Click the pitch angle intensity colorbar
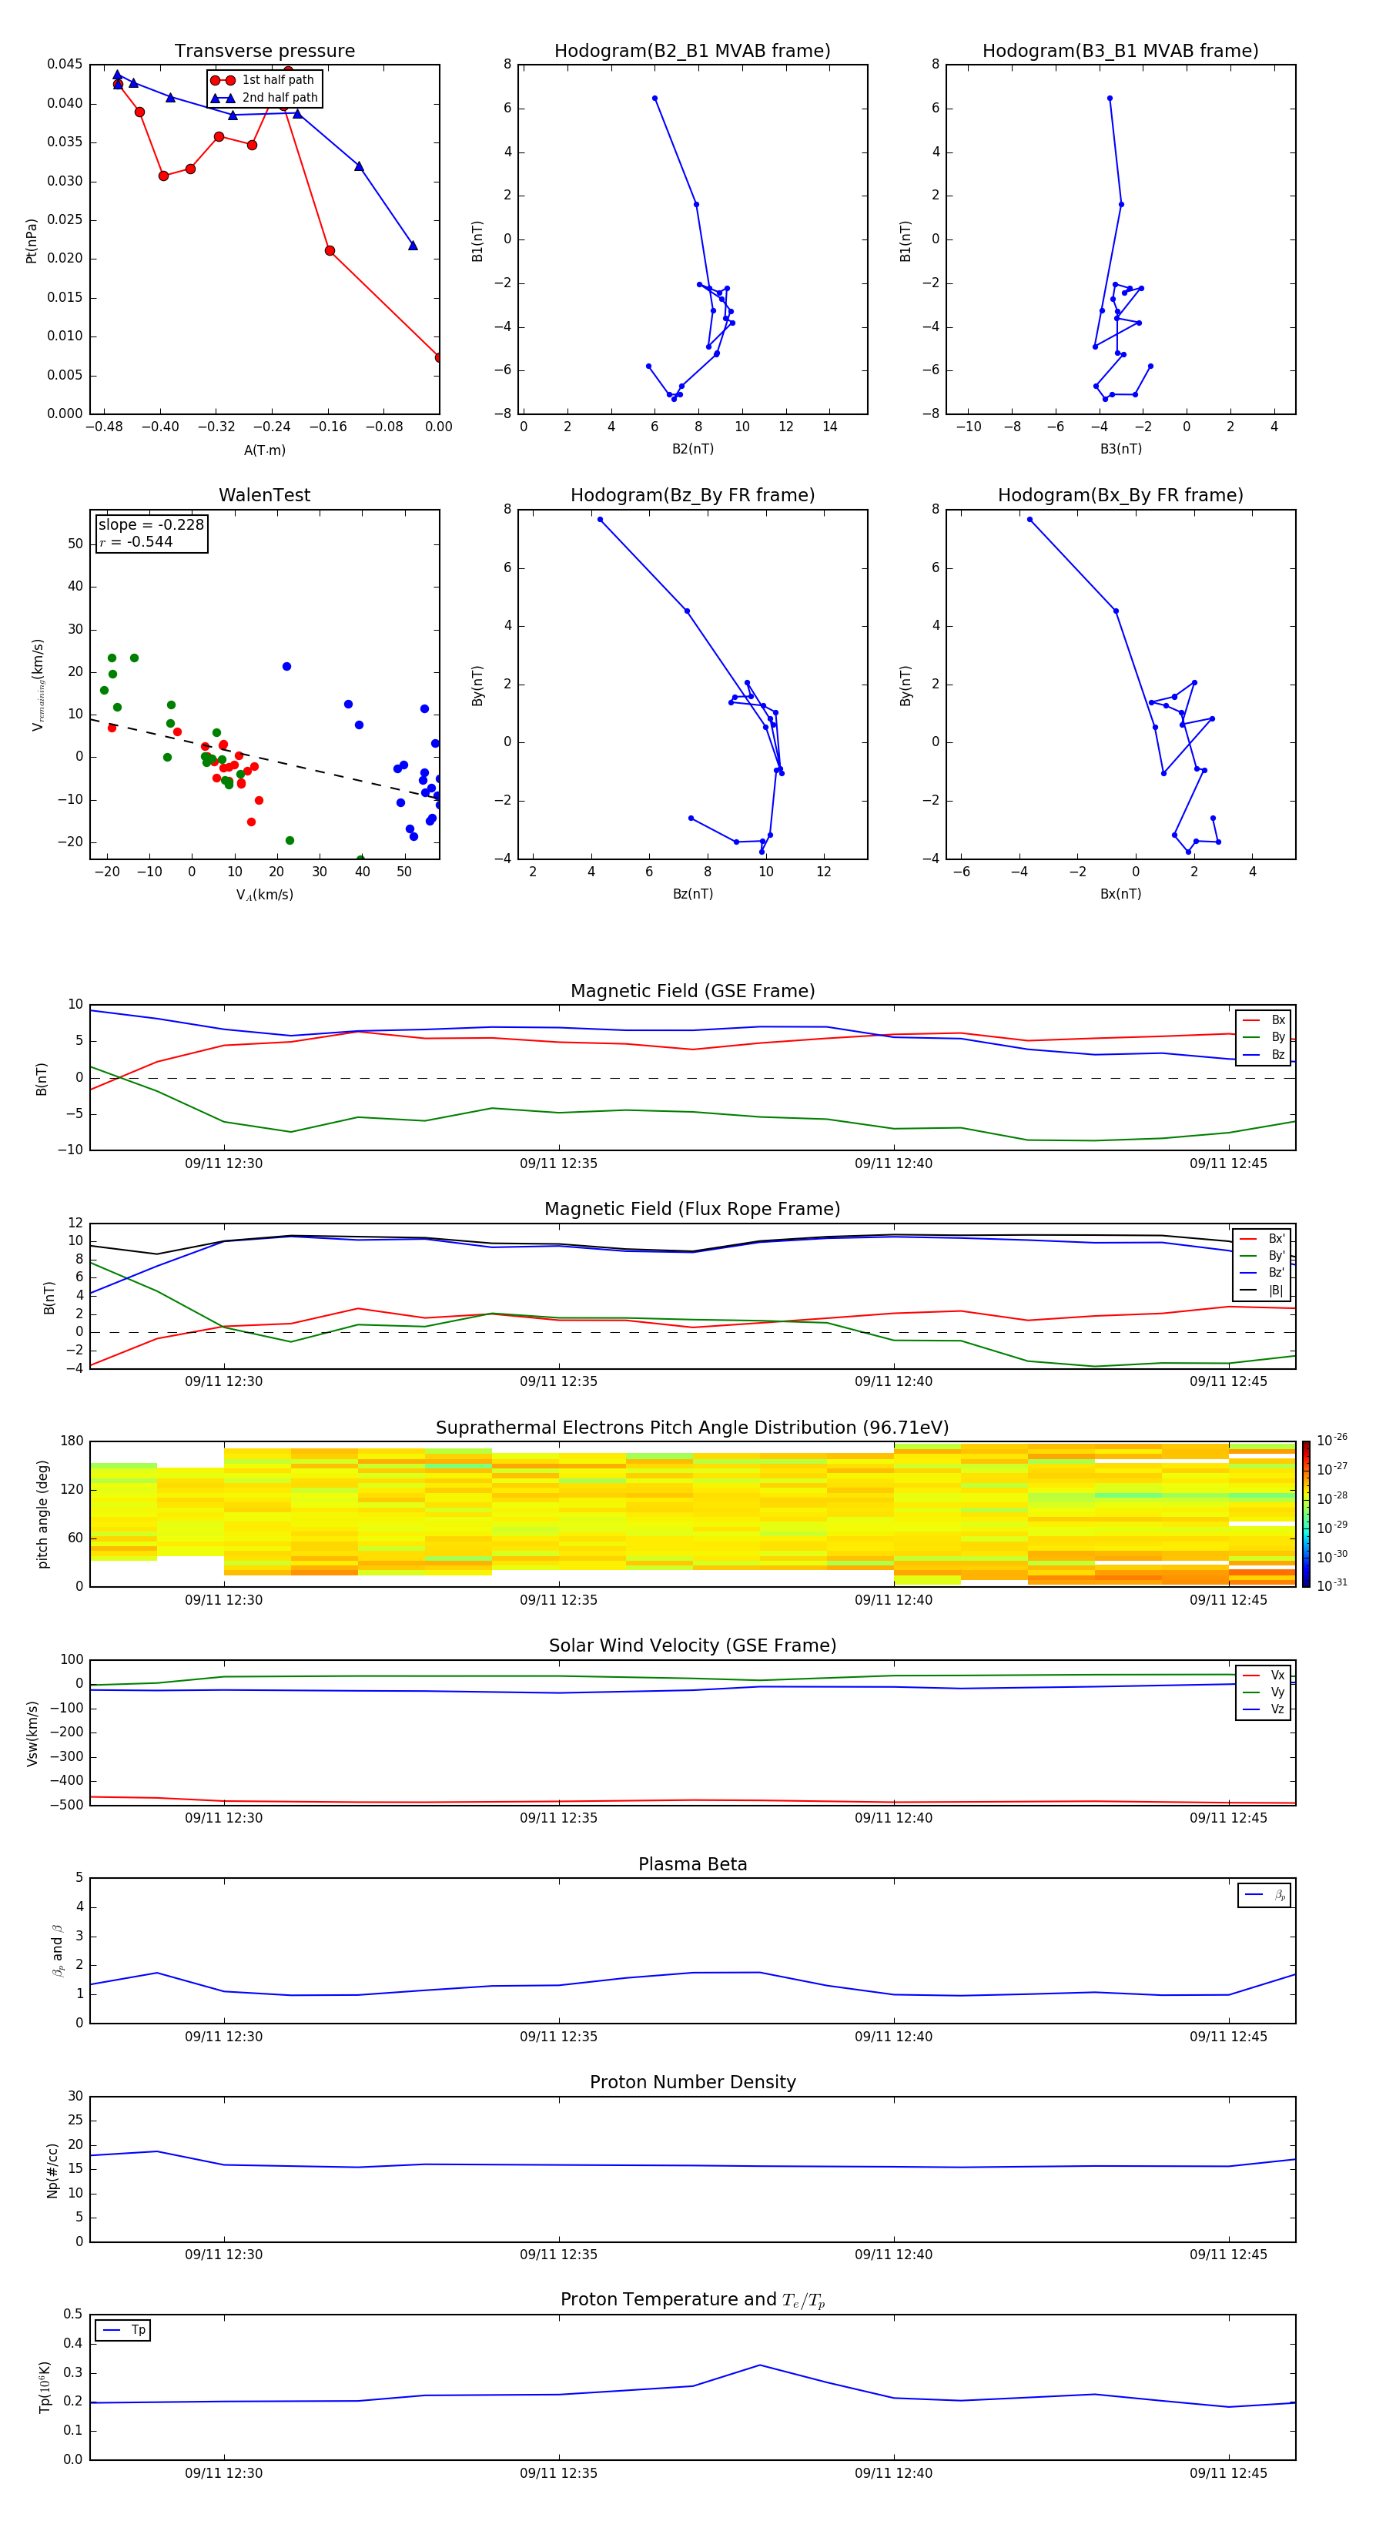The image size is (1386, 2541). tap(1305, 1513)
